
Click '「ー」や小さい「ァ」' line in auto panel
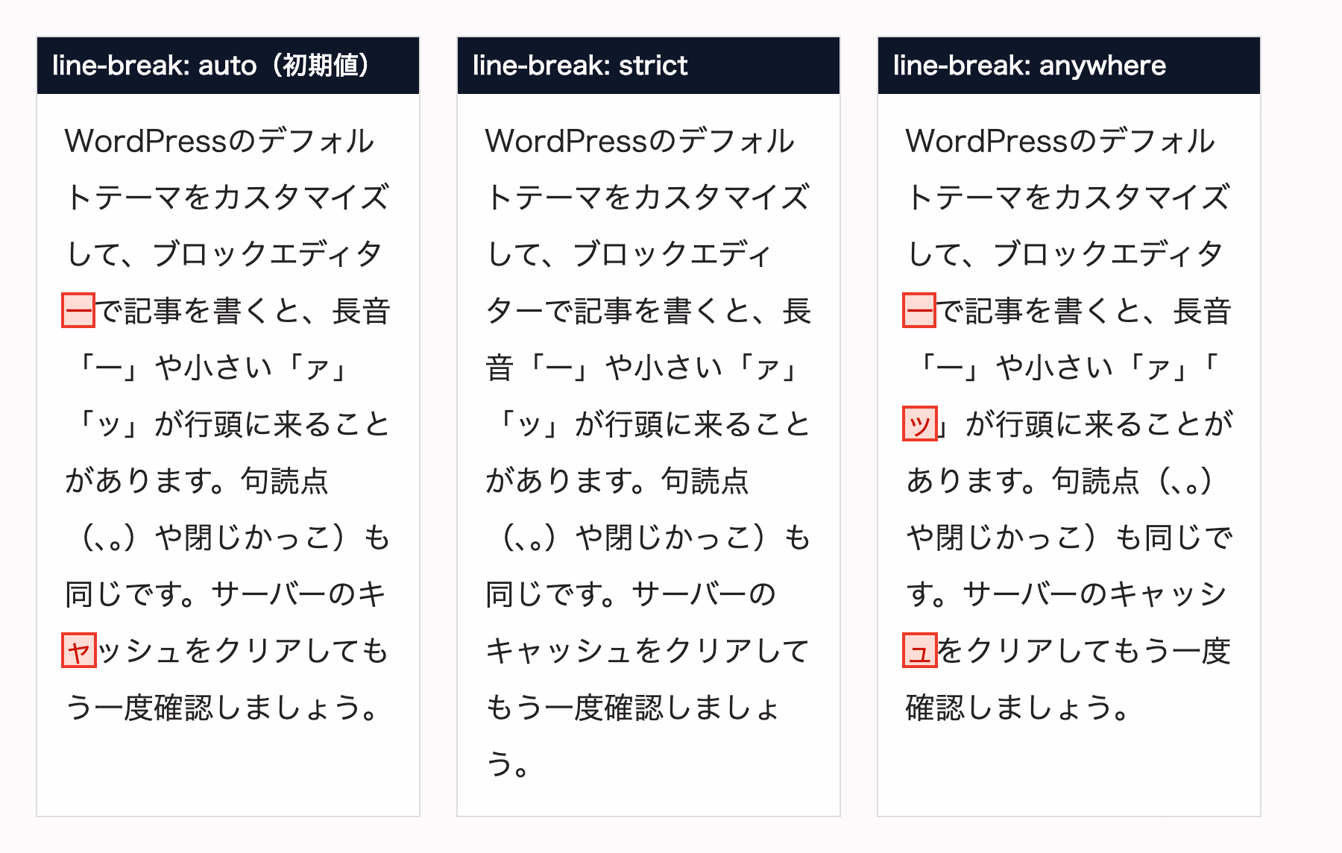coord(212,368)
